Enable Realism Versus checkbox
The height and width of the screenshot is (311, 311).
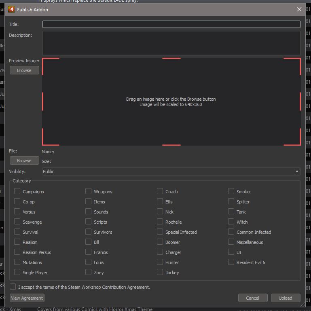17,252
